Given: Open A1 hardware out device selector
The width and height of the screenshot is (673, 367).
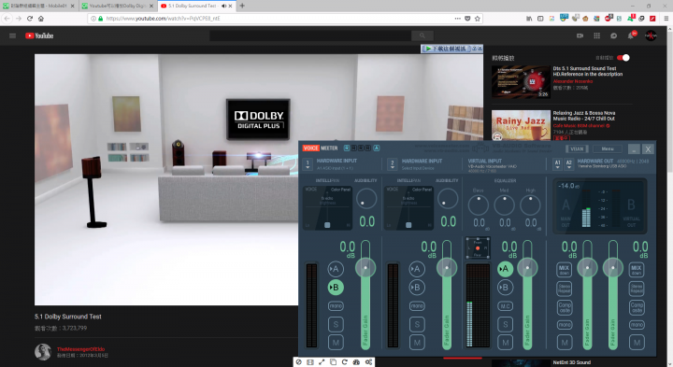Looking at the screenshot, I should click(x=557, y=164).
